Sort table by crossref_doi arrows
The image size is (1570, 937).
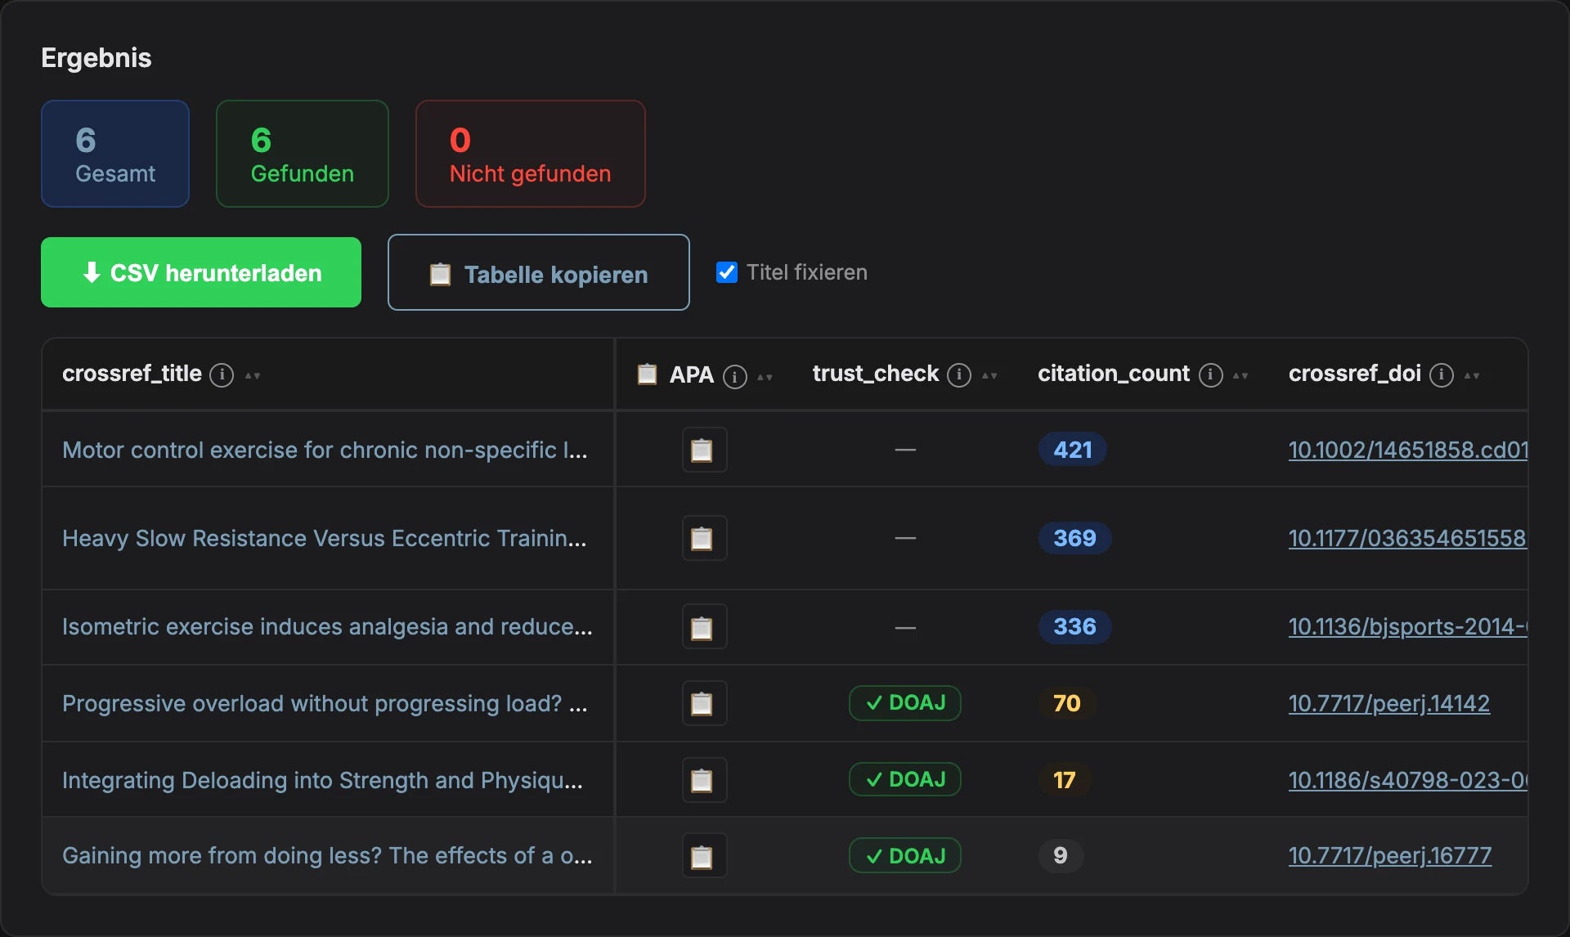(1472, 375)
